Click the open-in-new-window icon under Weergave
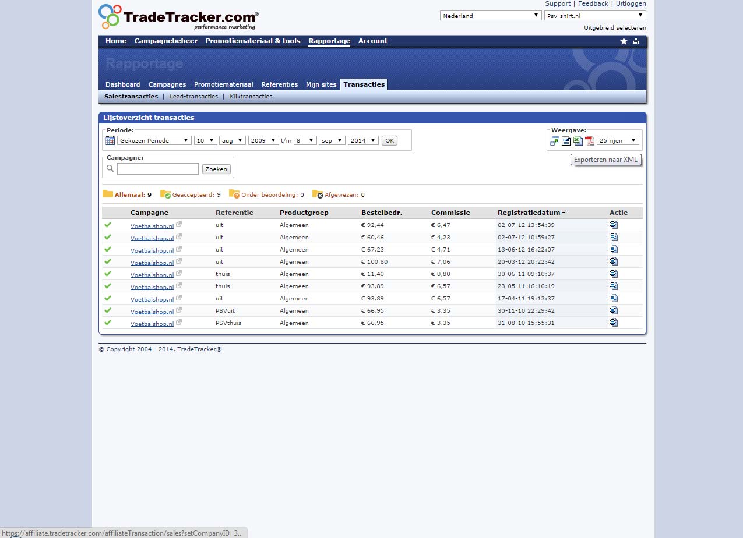 pyautogui.click(x=555, y=140)
